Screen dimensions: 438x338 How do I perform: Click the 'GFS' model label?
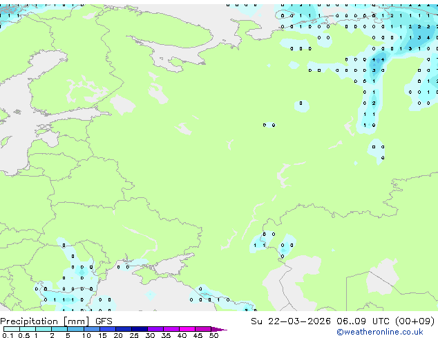pos(104,321)
